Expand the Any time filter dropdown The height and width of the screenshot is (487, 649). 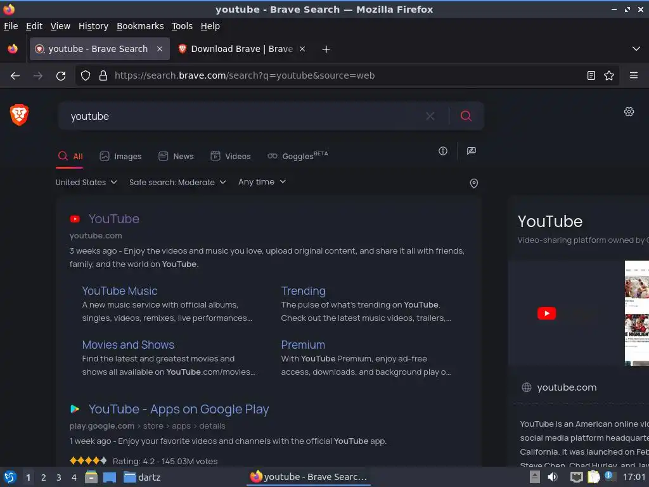(x=262, y=182)
